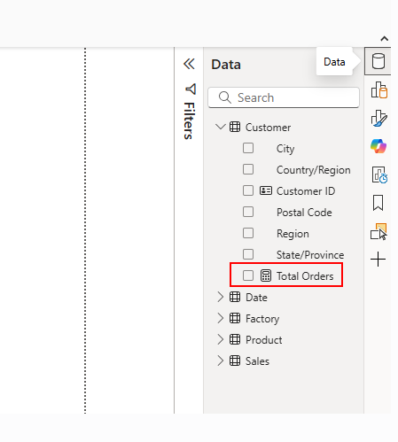The image size is (398, 442).
Task: Select the Postal Code field name
Action: [304, 213]
